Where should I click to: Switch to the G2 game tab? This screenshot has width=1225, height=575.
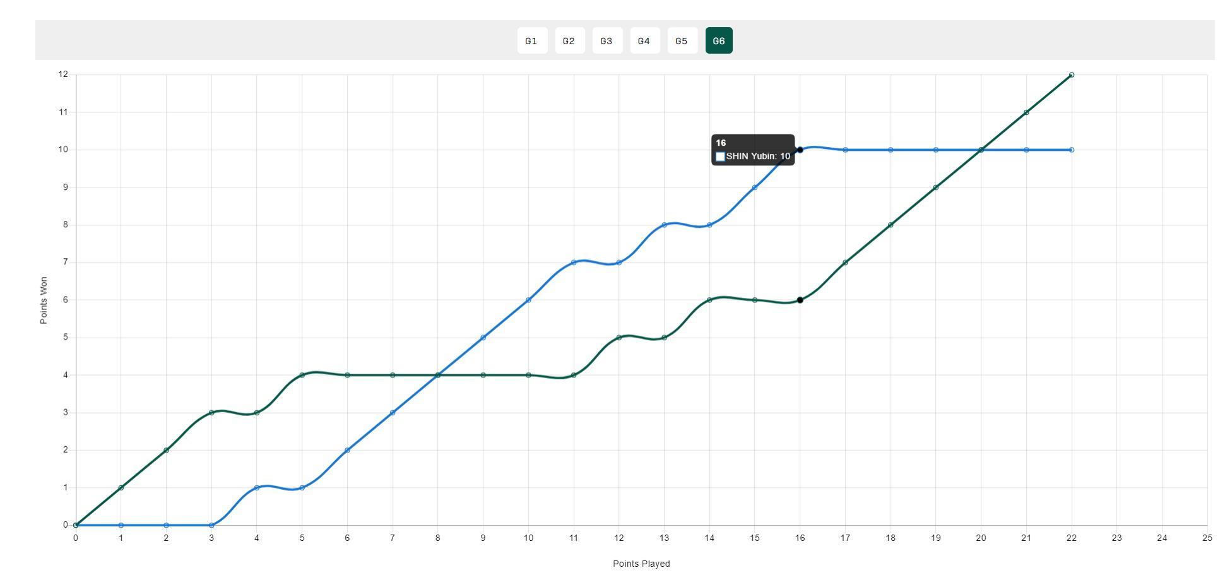569,41
